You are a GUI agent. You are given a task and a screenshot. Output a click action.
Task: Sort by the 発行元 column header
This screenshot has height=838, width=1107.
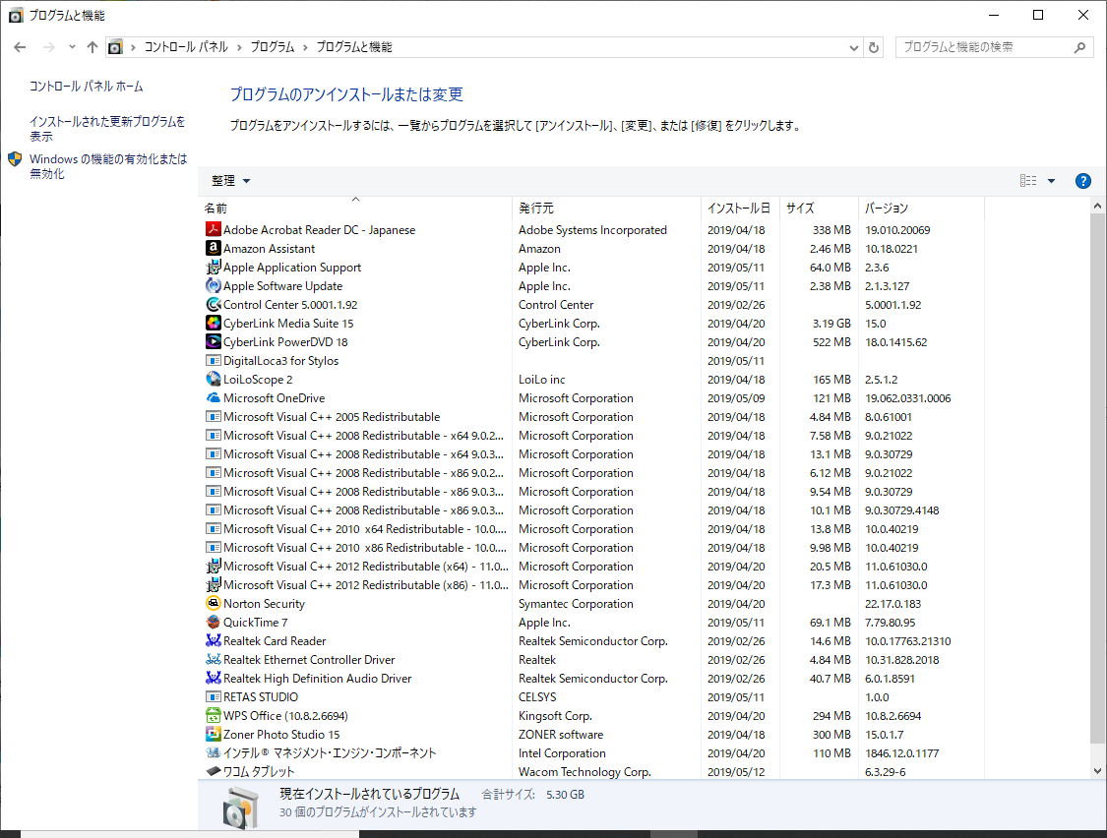click(x=536, y=209)
